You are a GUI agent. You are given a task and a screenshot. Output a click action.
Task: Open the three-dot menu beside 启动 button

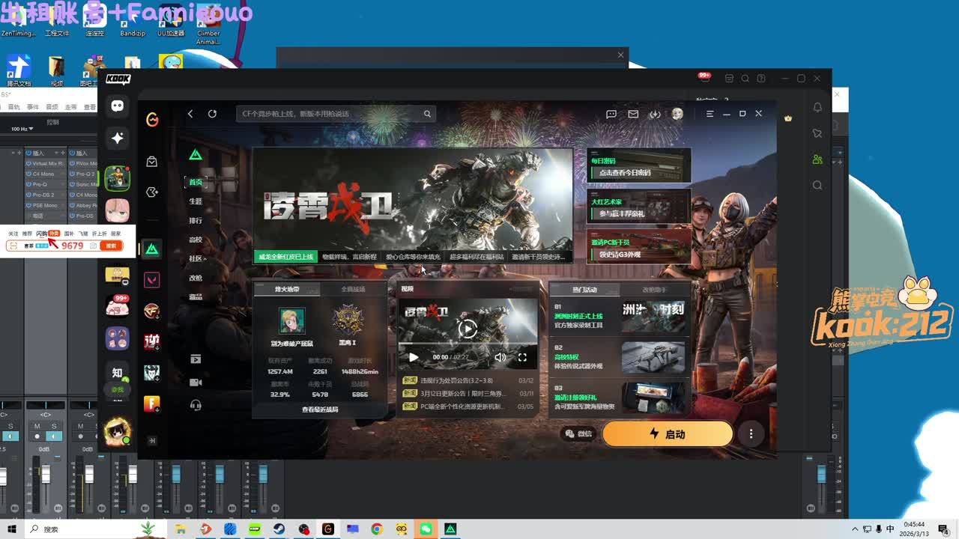(751, 433)
